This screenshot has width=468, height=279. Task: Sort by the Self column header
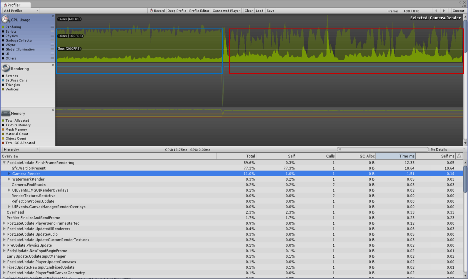coord(276,156)
